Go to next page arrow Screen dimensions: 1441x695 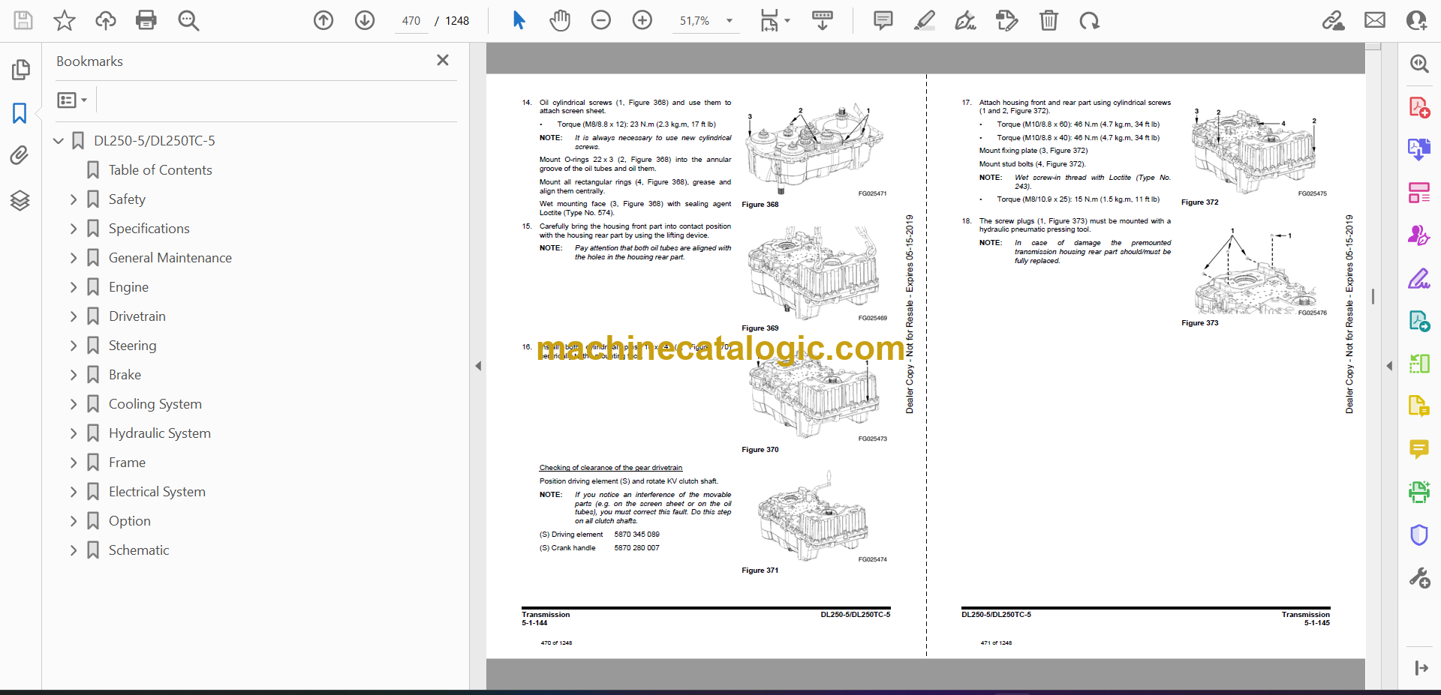click(x=365, y=20)
